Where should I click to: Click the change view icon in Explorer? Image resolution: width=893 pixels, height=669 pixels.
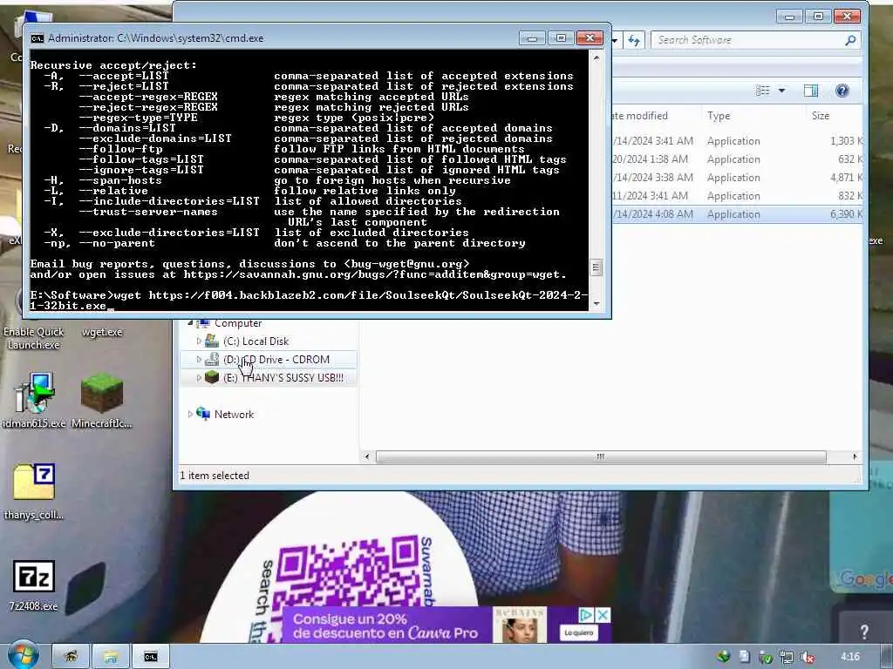pos(762,91)
